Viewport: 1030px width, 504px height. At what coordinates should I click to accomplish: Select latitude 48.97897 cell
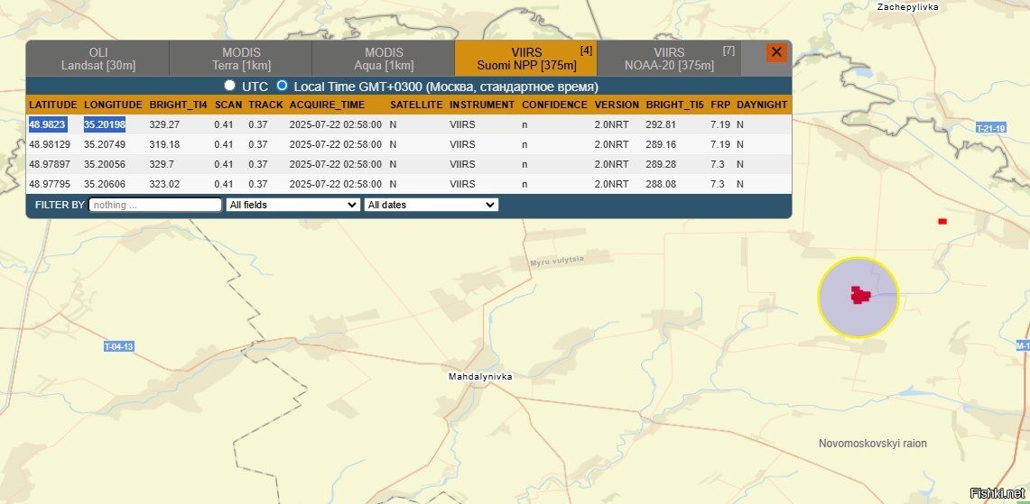pos(50,164)
